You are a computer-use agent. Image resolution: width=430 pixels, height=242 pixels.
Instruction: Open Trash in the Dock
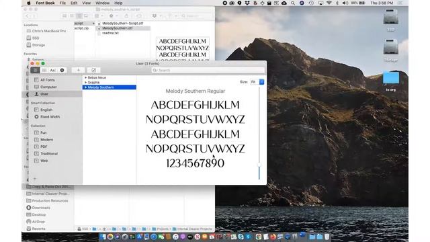click(x=327, y=237)
